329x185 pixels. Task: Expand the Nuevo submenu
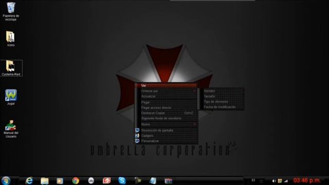(x=167, y=124)
